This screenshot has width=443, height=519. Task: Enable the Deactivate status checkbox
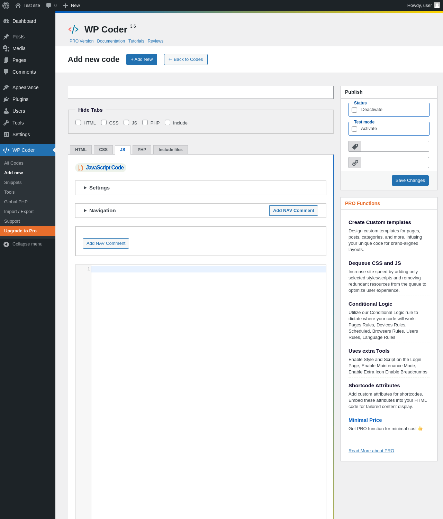[354, 110]
